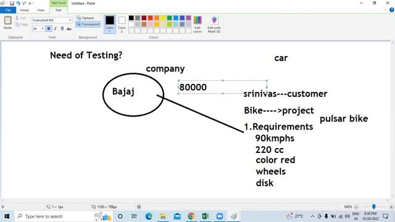Click the zoom in plus button
Screen dimensions: 395x222
[x=391, y=207]
